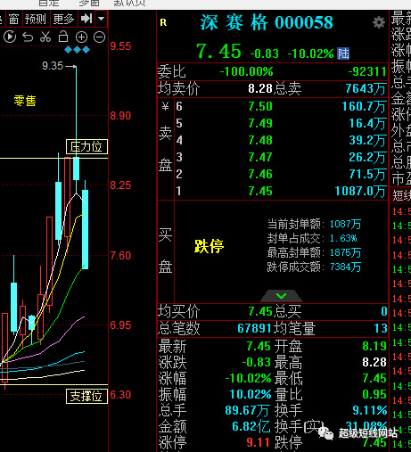The width and height of the screenshot is (411, 452).
Task: Select the scissors cut tool
Action: coord(45,37)
